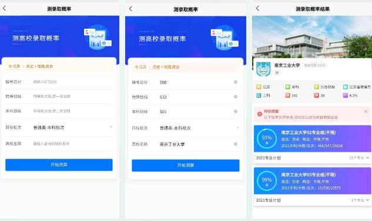Start calculation on empty form
Image resolution: width=372 pixels, height=221 pixels.
coord(59,165)
